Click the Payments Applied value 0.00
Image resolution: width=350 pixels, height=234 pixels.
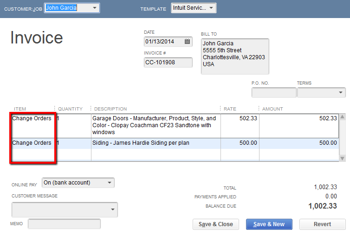click(331, 196)
